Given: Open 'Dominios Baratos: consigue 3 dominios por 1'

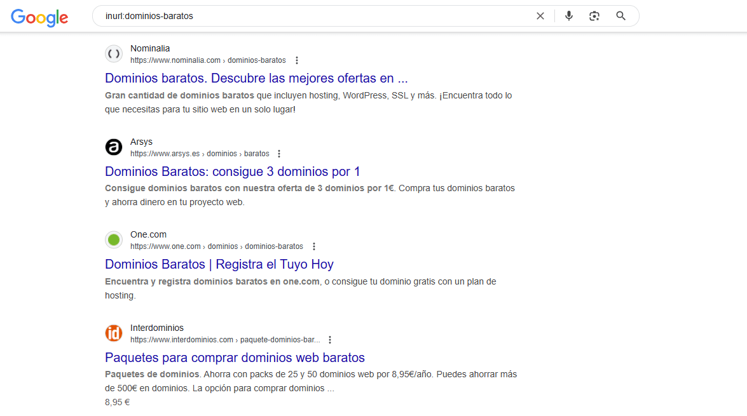Looking at the screenshot, I should 233,171.
